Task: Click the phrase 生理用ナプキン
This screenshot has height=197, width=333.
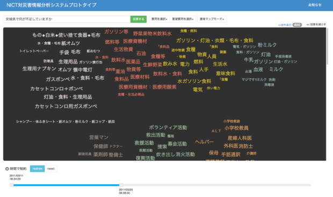Action: [x=39, y=69]
